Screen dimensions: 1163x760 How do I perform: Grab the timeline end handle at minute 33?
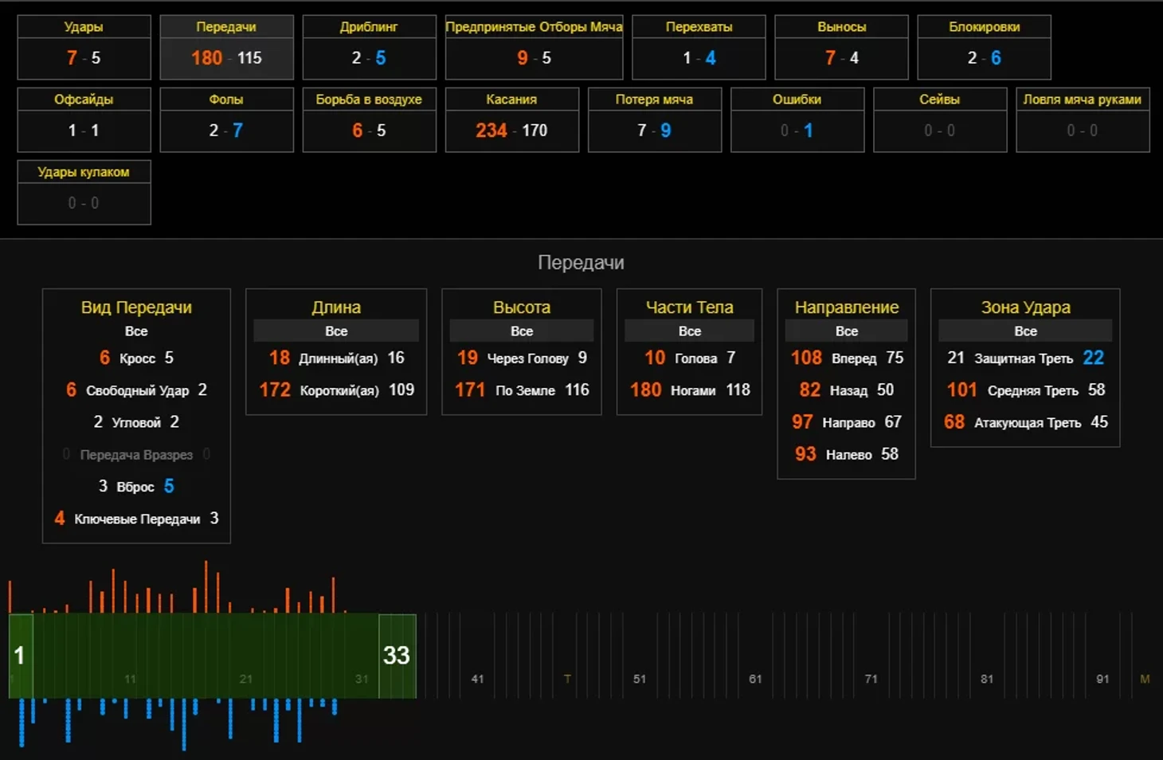(x=397, y=656)
